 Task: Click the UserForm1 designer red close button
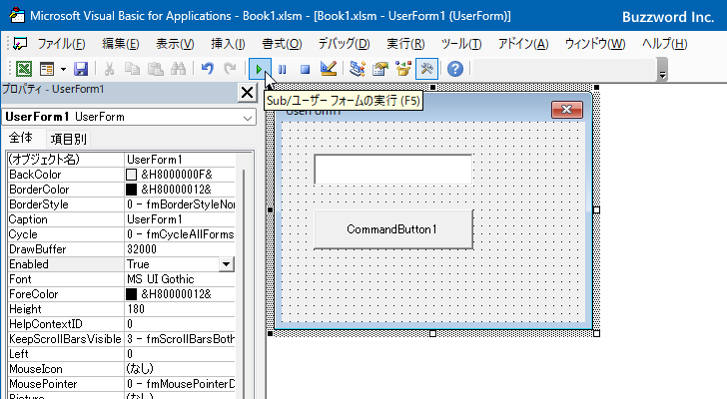pos(567,110)
